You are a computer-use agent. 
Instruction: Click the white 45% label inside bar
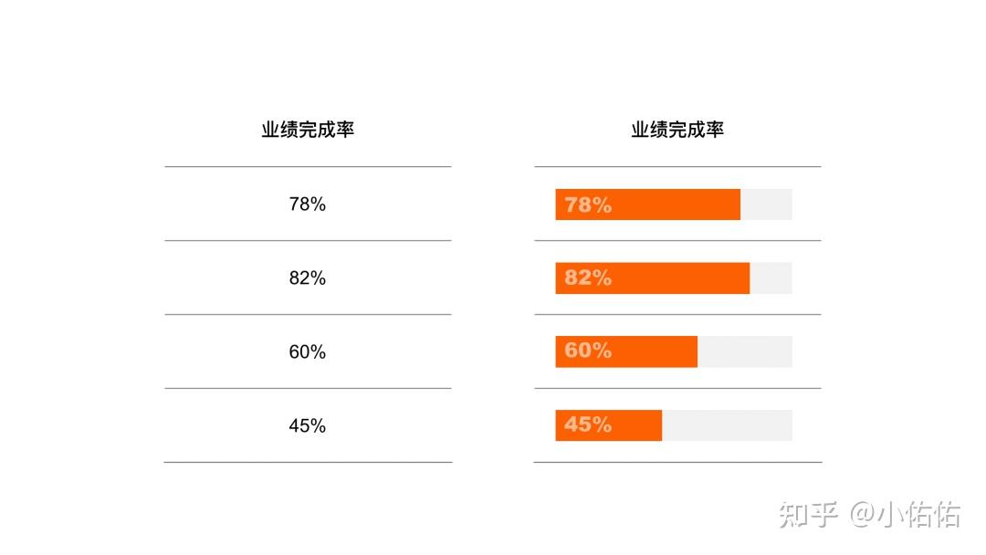(588, 424)
